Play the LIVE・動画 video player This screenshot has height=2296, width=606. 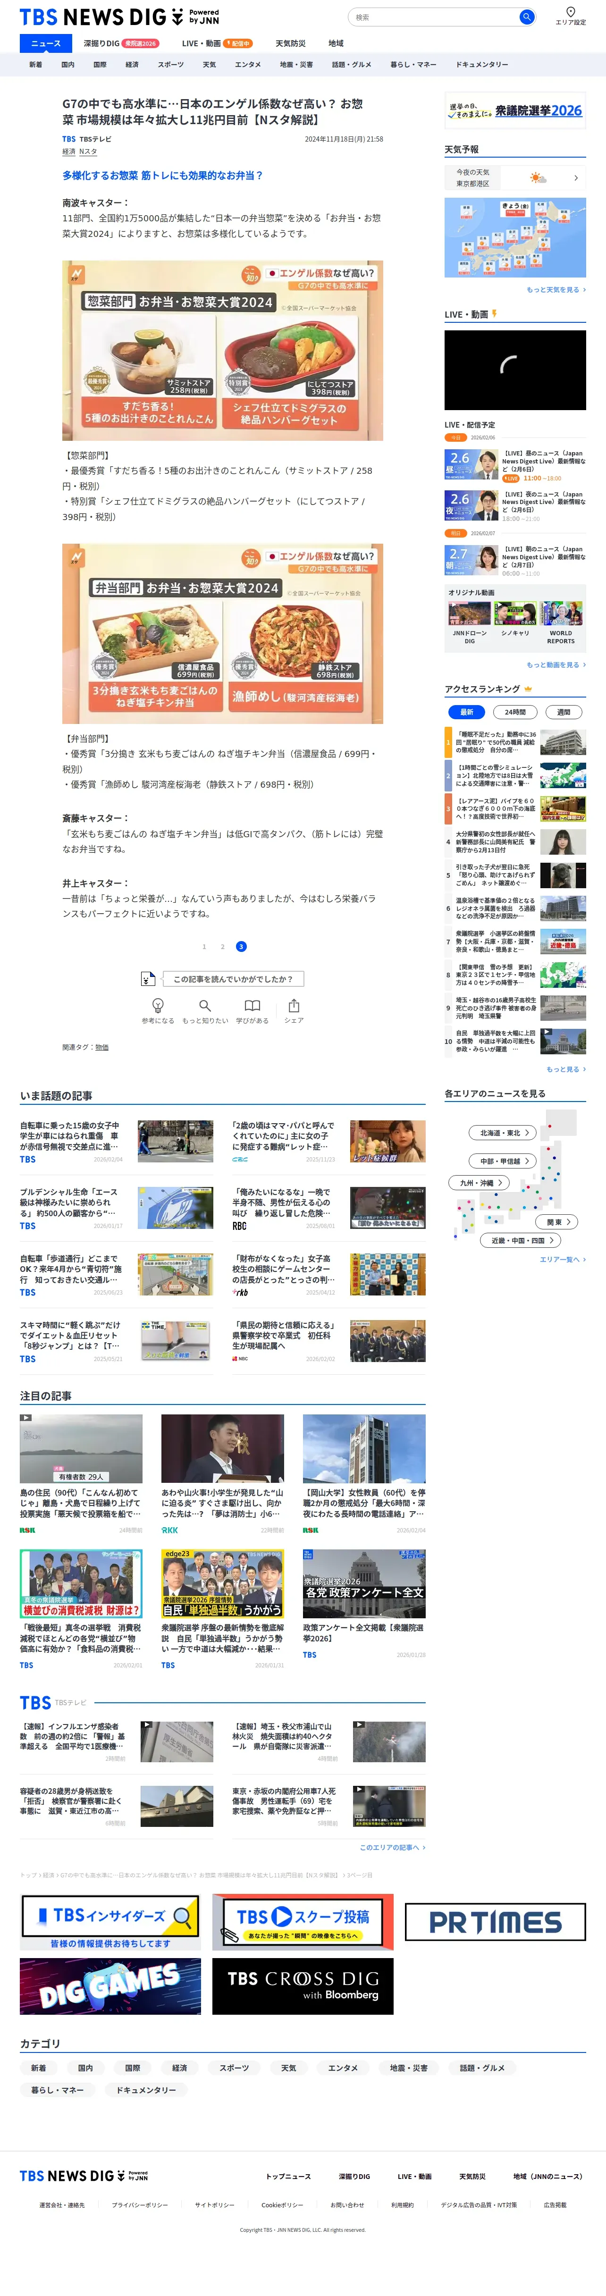(x=515, y=370)
